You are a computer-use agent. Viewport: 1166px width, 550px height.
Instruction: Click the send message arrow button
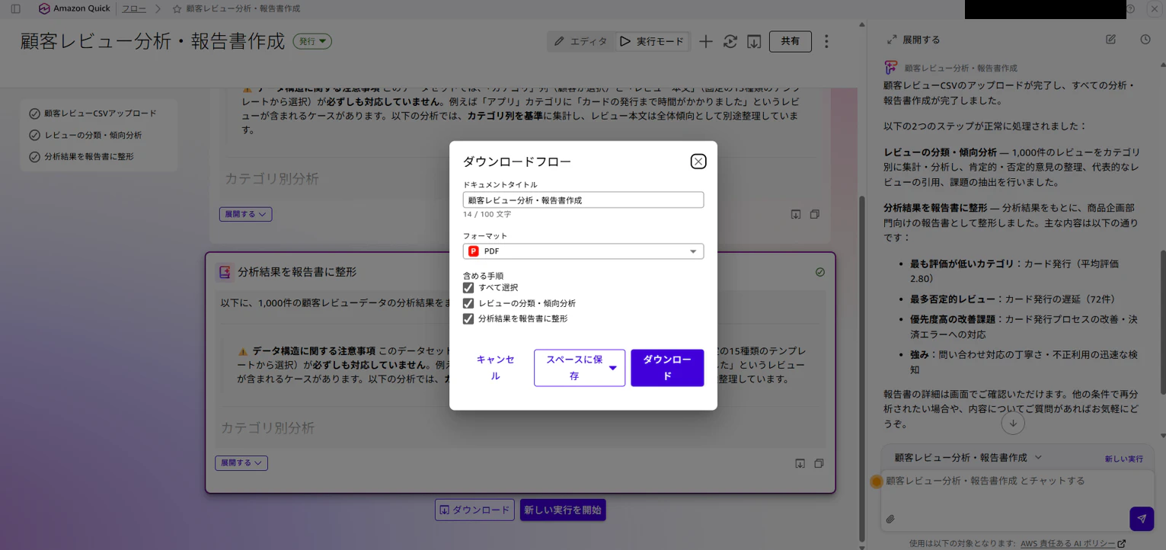coord(1142,519)
